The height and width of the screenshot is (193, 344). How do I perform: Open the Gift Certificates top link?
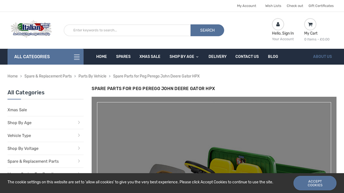pos(321,6)
